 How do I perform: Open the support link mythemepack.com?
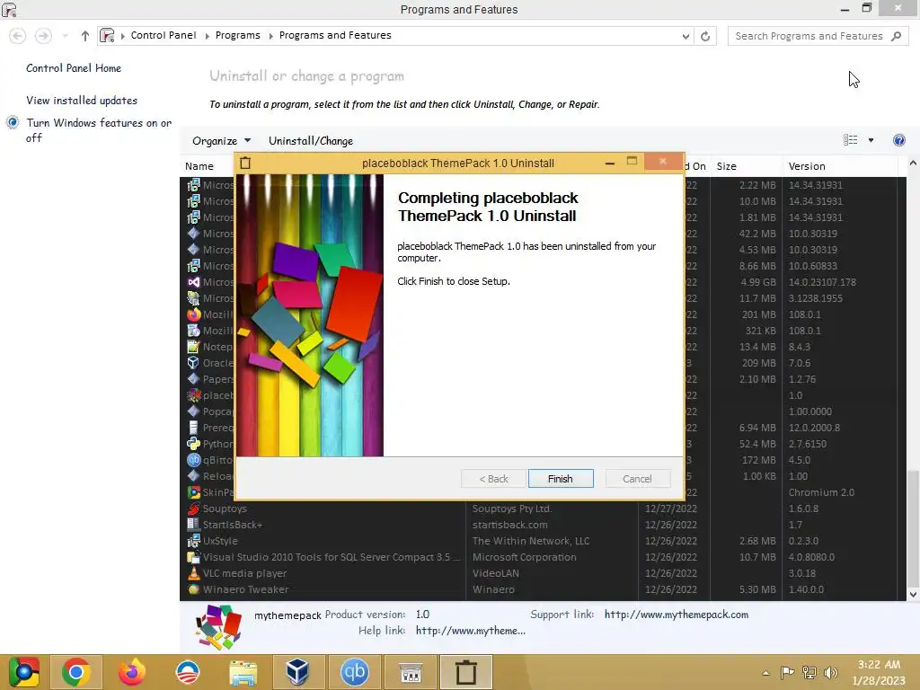point(676,615)
